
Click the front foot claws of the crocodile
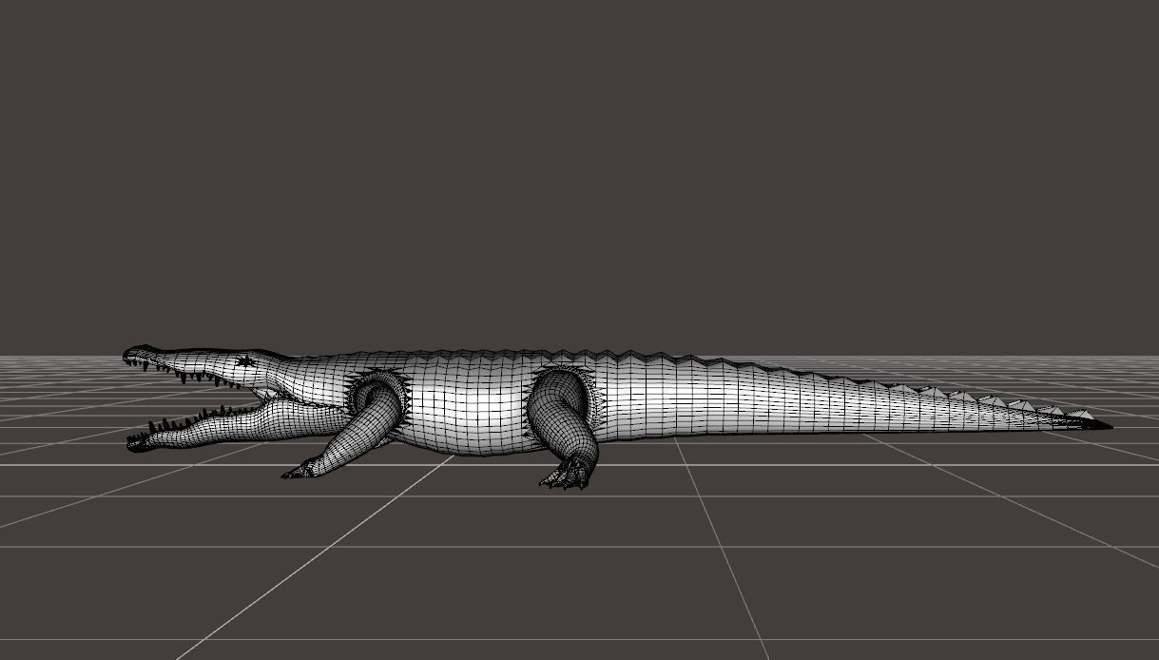(302, 470)
